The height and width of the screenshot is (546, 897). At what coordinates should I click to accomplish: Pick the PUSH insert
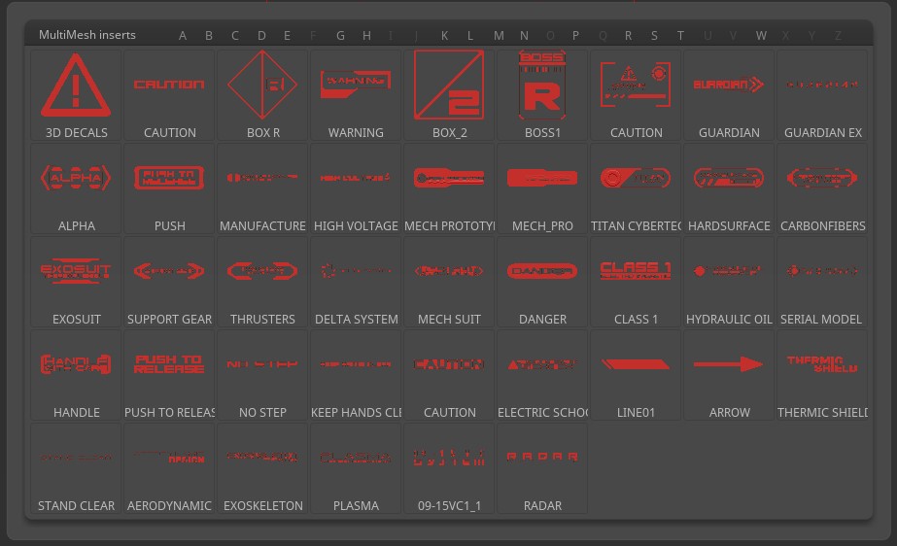coord(169,188)
